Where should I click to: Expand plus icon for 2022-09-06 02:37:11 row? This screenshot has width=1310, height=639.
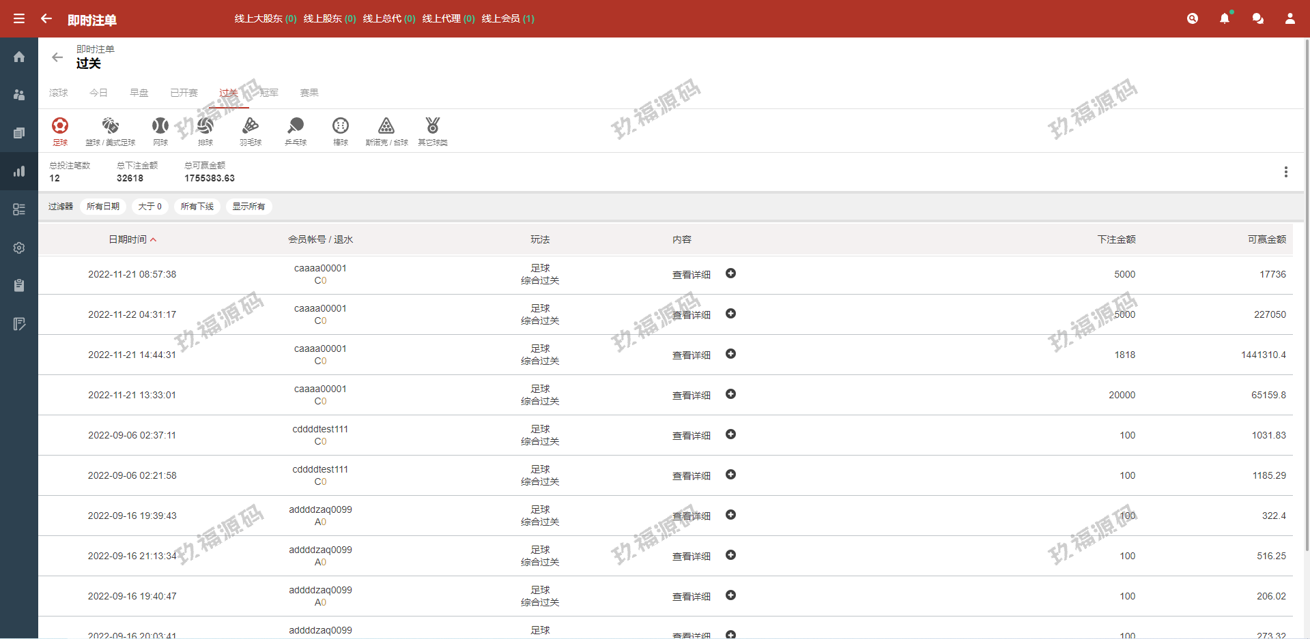730,434
